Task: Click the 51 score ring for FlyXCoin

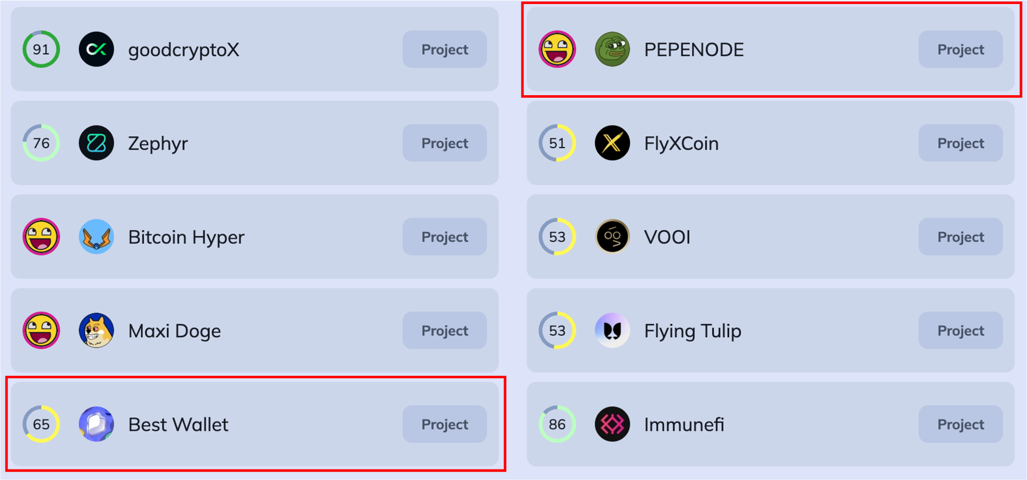Action: [x=557, y=143]
